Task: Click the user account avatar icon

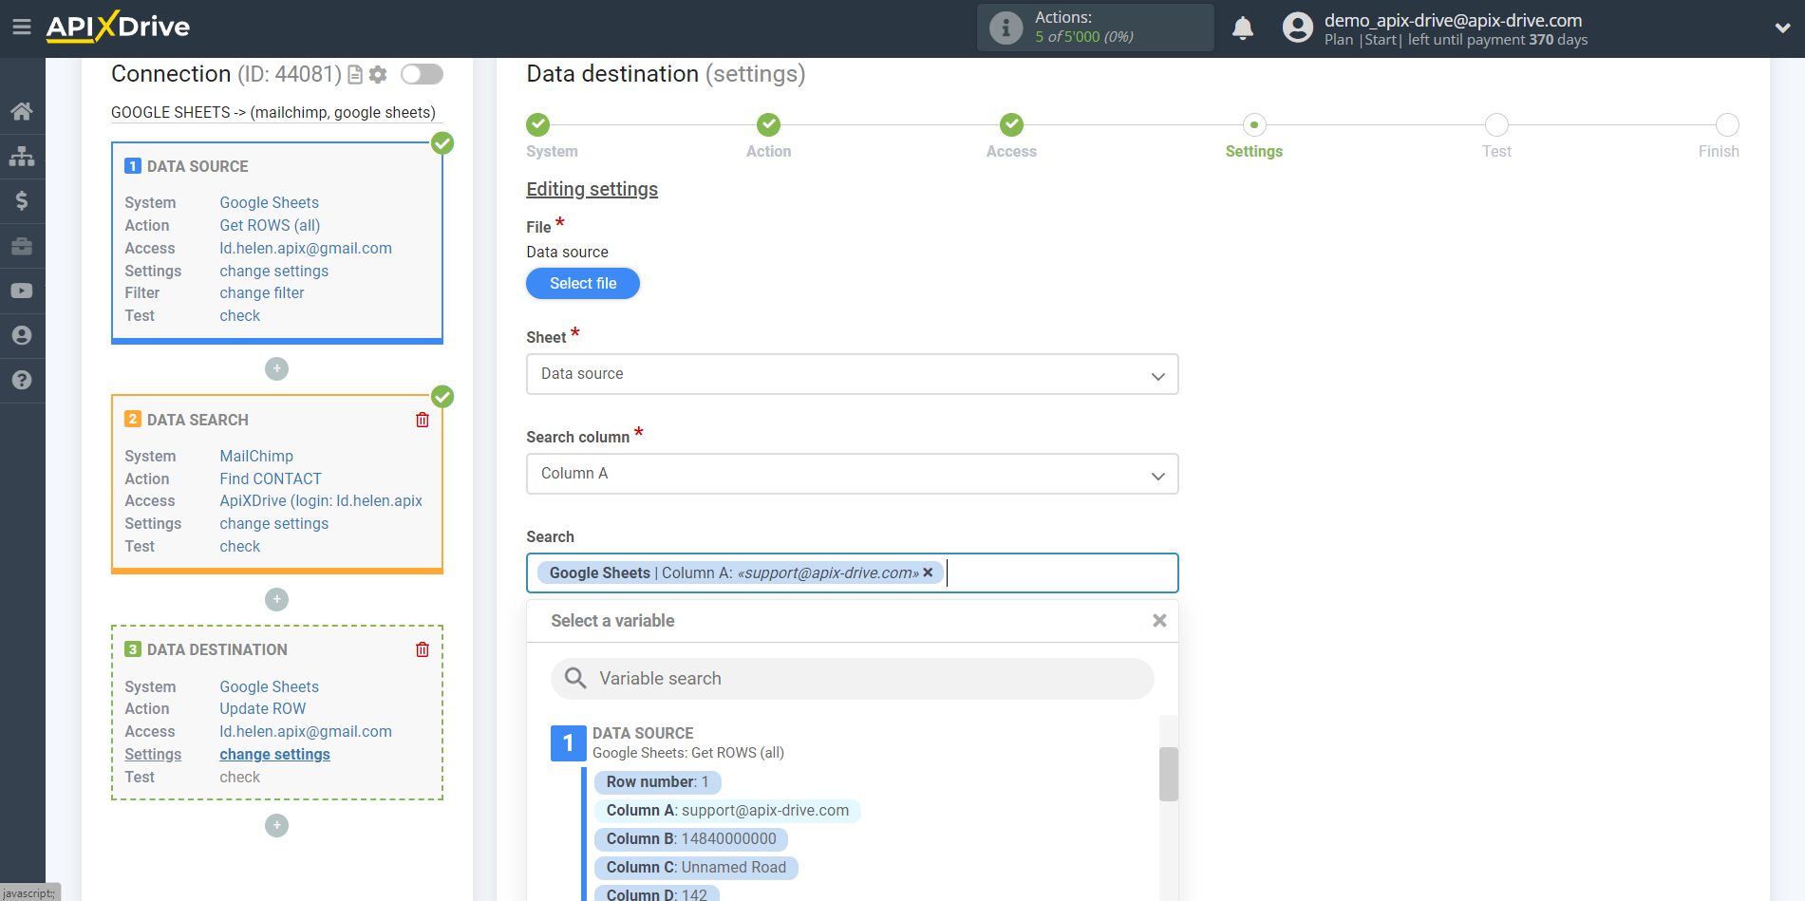Action: pos(1297,28)
